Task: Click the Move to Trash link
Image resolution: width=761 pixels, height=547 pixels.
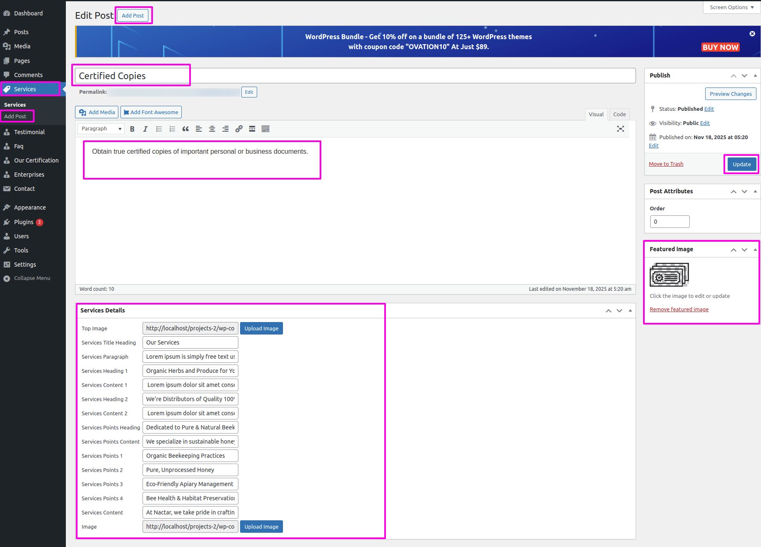Action: (666, 164)
